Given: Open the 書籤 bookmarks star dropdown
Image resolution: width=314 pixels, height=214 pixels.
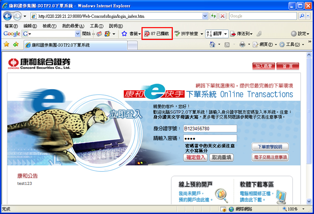Looking at the screenshot, I should (x=131, y=34).
